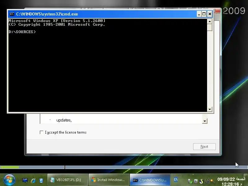The height and width of the screenshot is (186, 248).
Task: Click the cmd scrollbar up arrow
Action: tap(210, 21)
